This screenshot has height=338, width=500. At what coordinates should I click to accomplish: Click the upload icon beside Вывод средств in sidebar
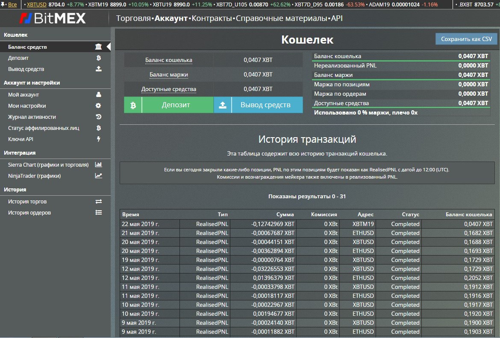[99, 69]
